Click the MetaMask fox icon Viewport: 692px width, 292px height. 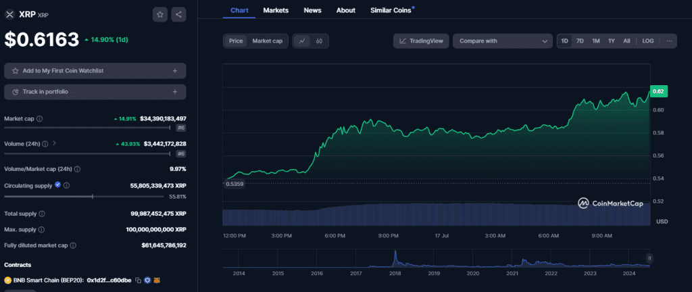pyautogui.click(x=157, y=280)
